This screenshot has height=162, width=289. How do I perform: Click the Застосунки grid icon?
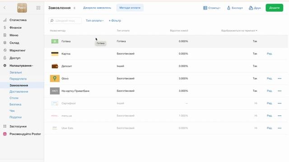[5, 126]
